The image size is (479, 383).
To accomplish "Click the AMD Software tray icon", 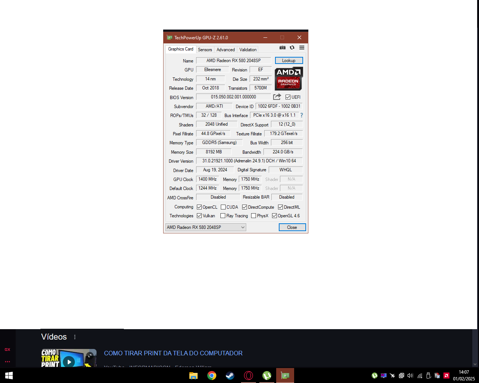I will [x=446, y=376].
